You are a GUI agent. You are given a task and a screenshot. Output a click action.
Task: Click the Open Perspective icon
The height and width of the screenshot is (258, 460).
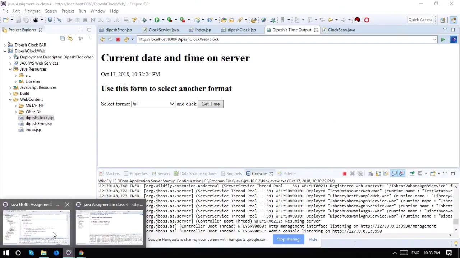pyautogui.click(x=443, y=20)
